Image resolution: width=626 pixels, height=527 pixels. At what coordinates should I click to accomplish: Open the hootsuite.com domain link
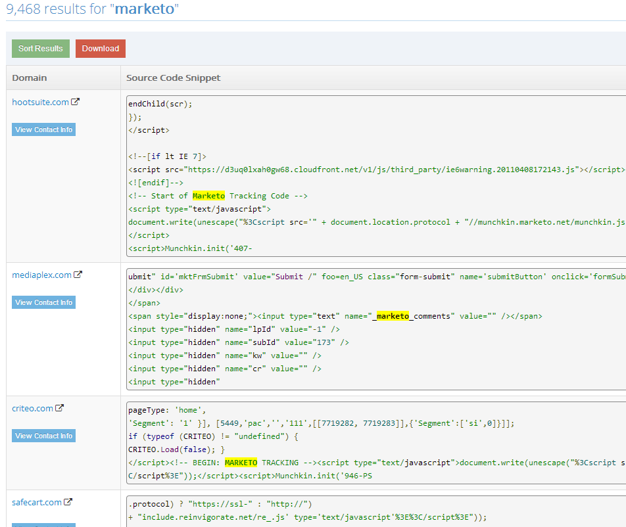pyautogui.click(x=40, y=102)
